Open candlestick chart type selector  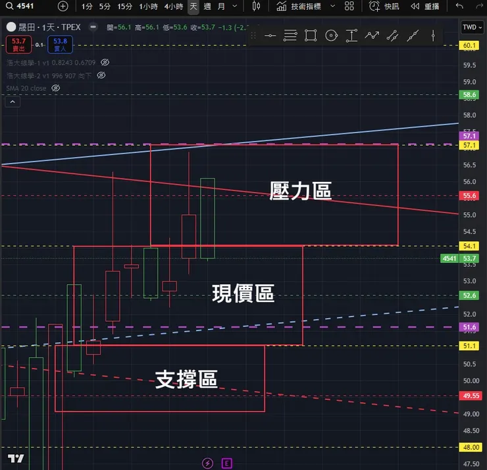click(x=256, y=6)
